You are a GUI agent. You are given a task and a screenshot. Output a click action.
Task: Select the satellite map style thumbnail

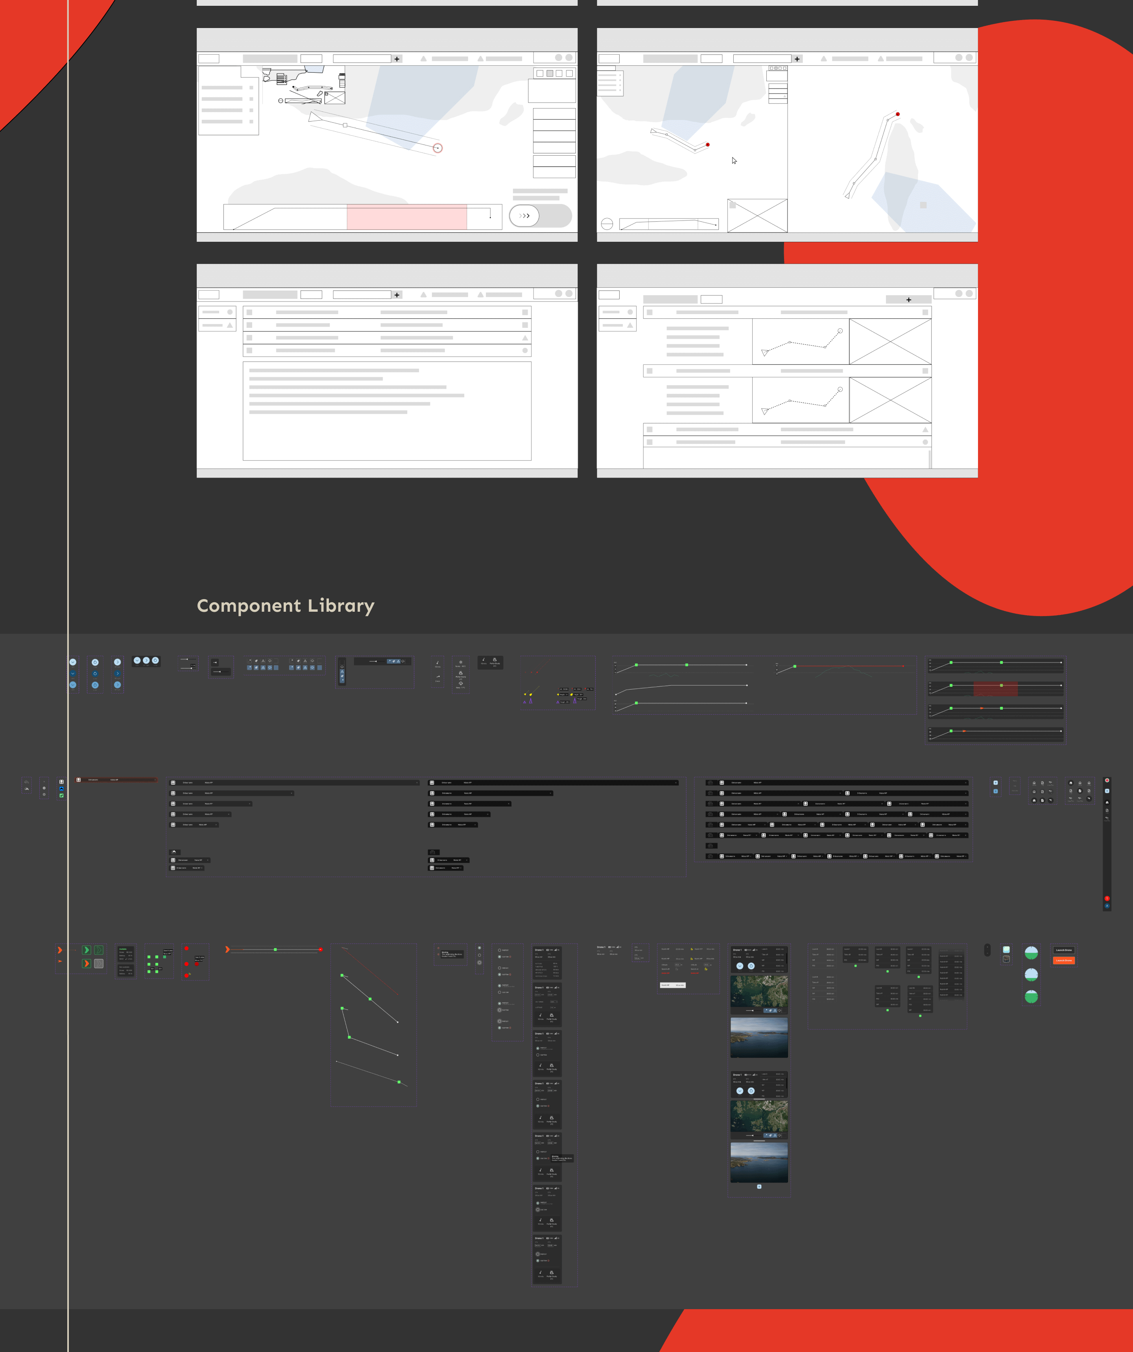coord(1006,959)
